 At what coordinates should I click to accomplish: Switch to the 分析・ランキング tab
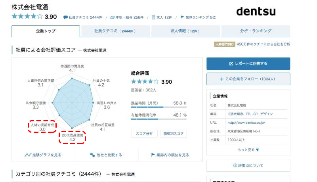click(256, 31)
